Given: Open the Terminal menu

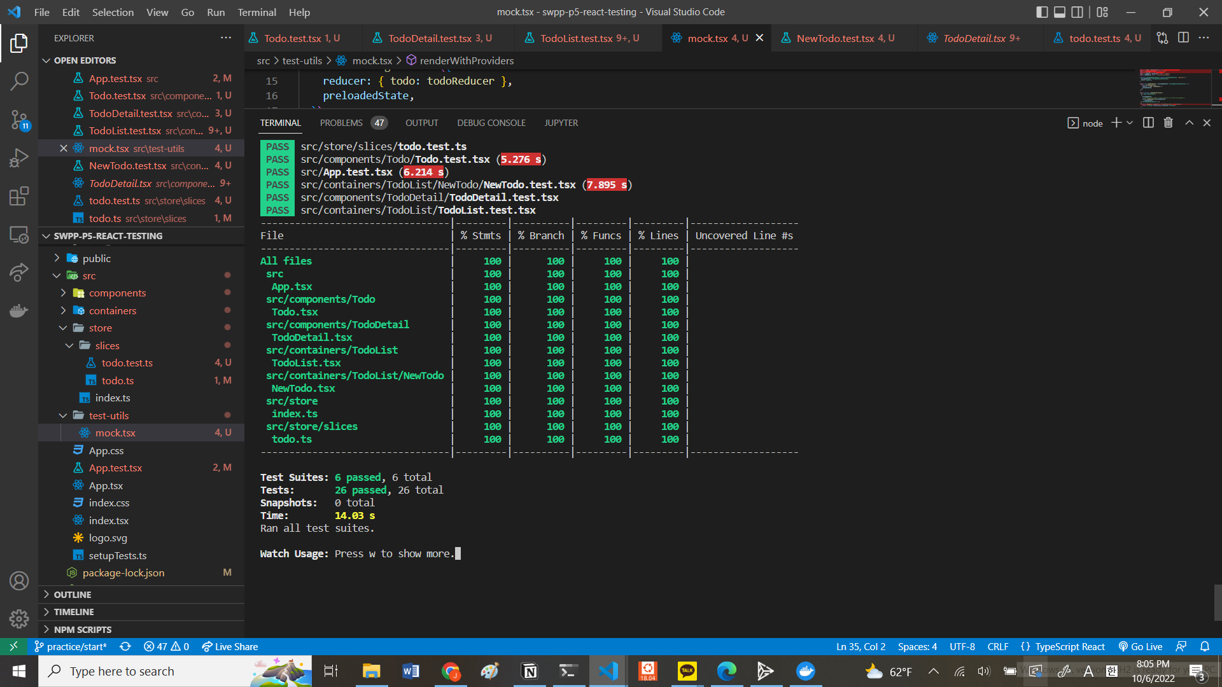Looking at the screenshot, I should 256,12.
